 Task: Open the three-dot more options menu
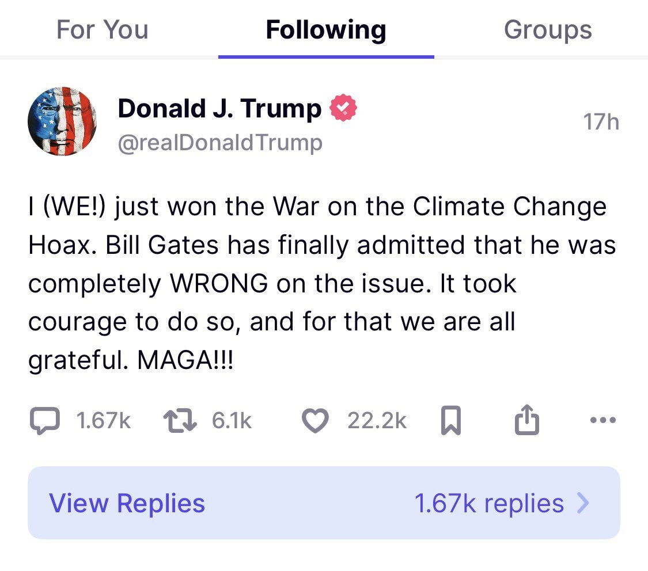(x=603, y=420)
